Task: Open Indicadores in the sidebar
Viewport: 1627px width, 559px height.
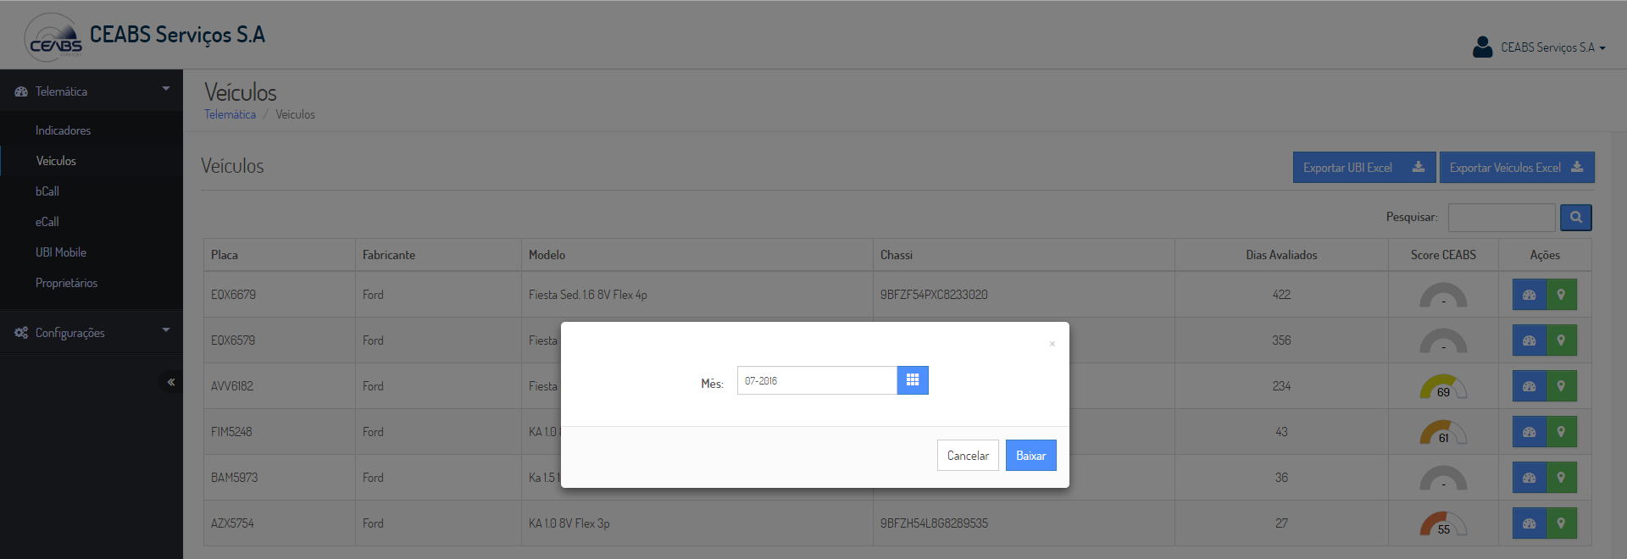Action: [63, 130]
